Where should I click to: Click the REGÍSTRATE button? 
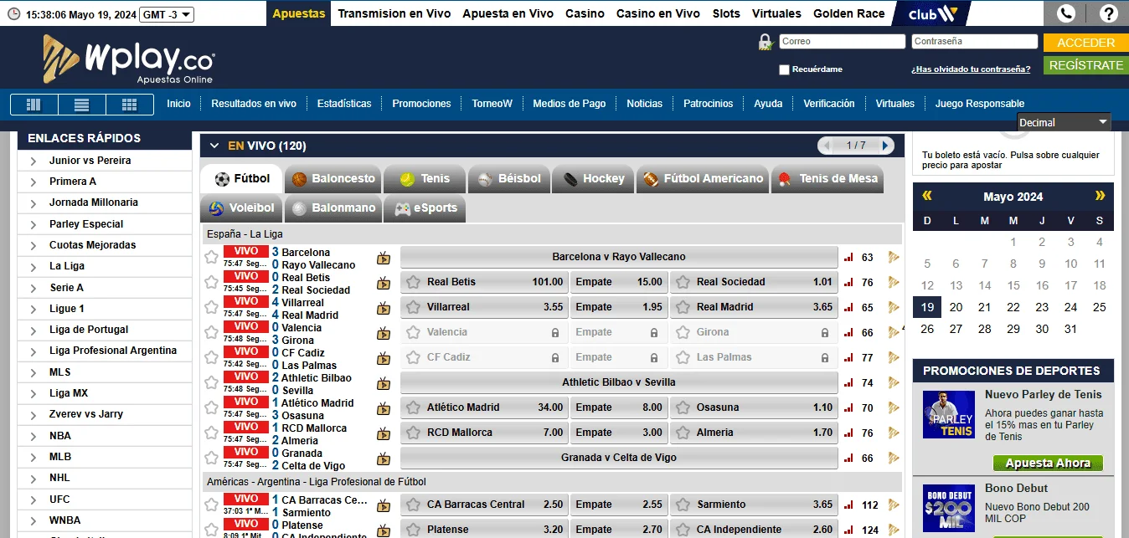(1085, 65)
